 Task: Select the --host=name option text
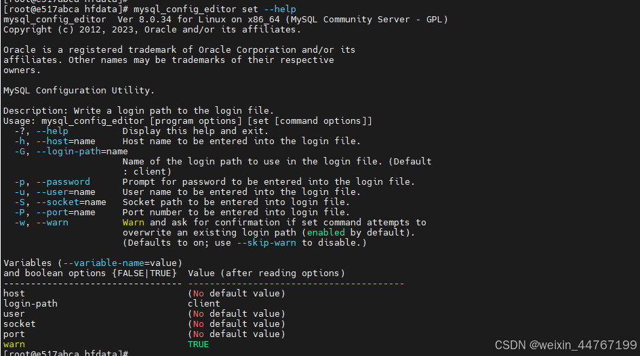(x=66, y=141)
